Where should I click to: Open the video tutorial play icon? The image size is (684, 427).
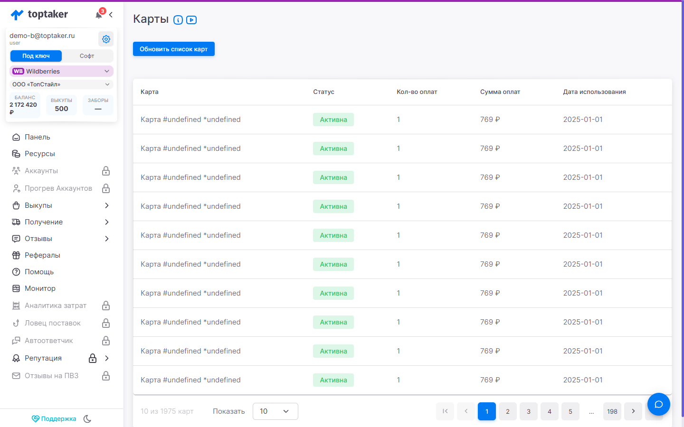point(191,20)
